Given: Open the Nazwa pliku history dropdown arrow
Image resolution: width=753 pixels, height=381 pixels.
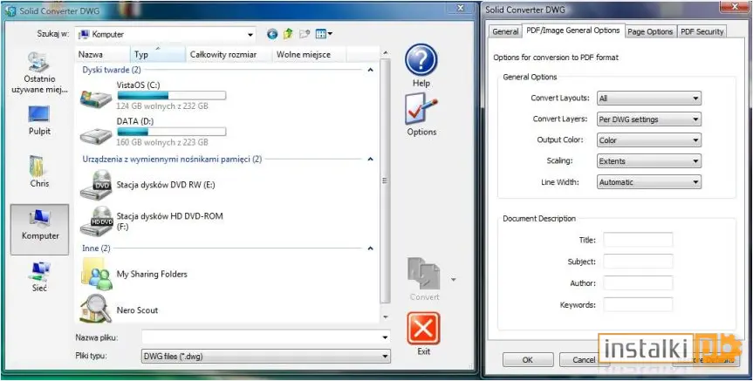Looking at the screenshot, I should (385, 337).
